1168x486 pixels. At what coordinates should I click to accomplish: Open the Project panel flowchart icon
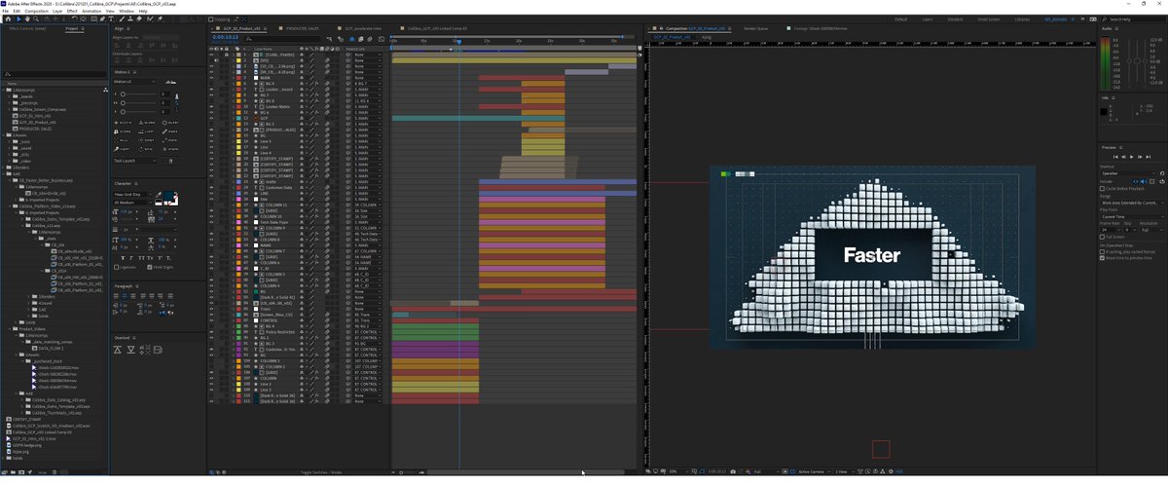pyautogui.click(x=105, y=90)
